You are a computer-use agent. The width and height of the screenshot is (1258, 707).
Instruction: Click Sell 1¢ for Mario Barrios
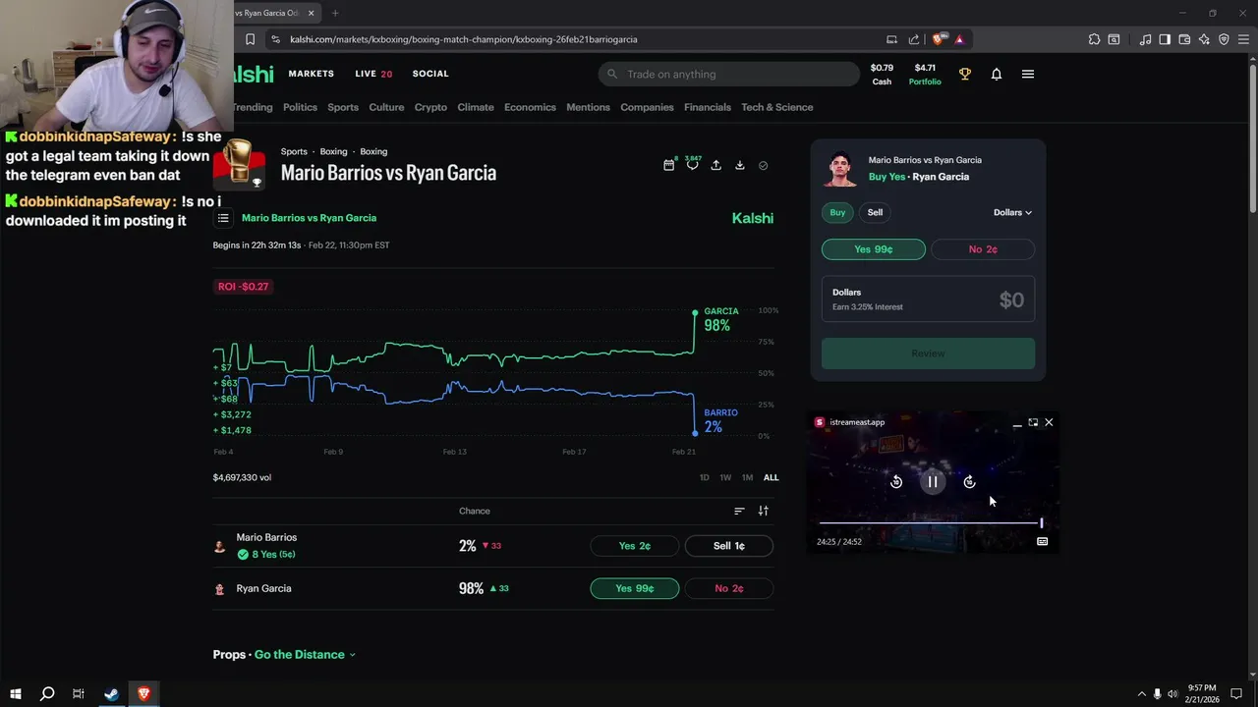click(728, 546)
